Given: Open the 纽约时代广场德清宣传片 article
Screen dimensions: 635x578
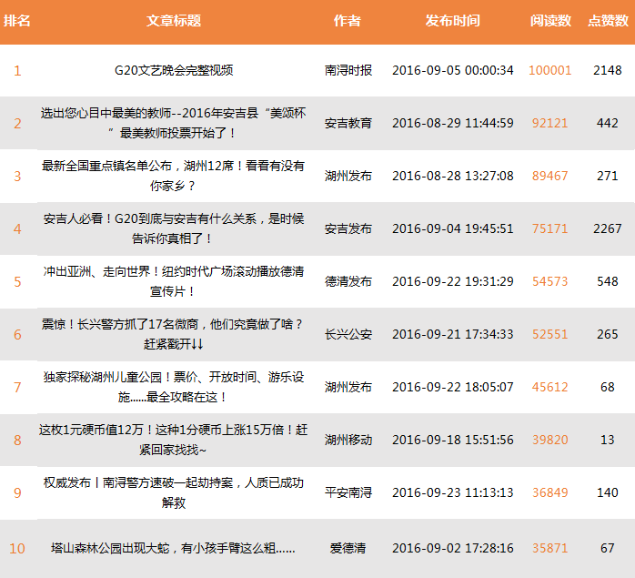Looking at the screenshot, I should (173, 281).
